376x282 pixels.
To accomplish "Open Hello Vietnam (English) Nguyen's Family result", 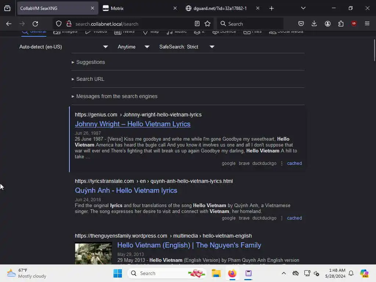I will click(x=189, y=245).
